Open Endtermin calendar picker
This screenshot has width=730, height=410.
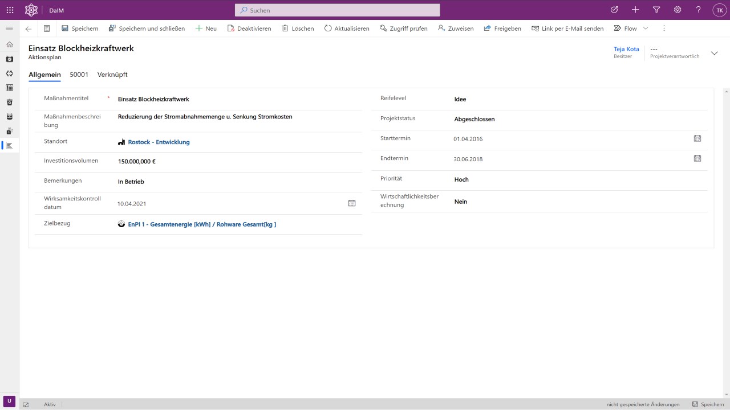(x=697, y=158)
